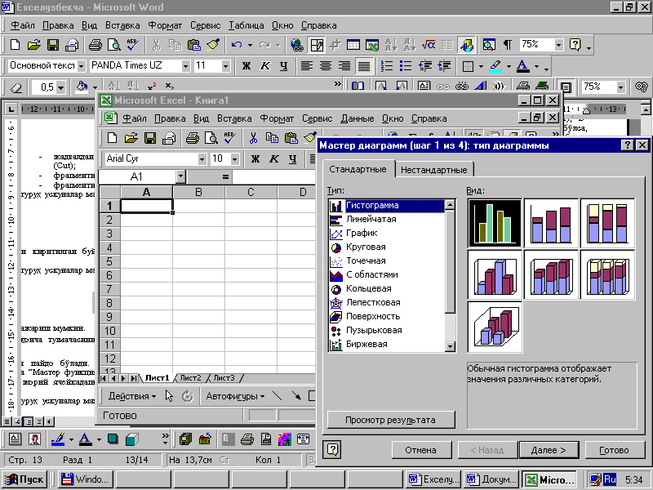
Task: Click Excel's Save diskette icon
Action: (150, 138)
